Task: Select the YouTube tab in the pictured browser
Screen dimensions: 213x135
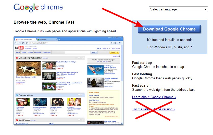Action: 25,40
